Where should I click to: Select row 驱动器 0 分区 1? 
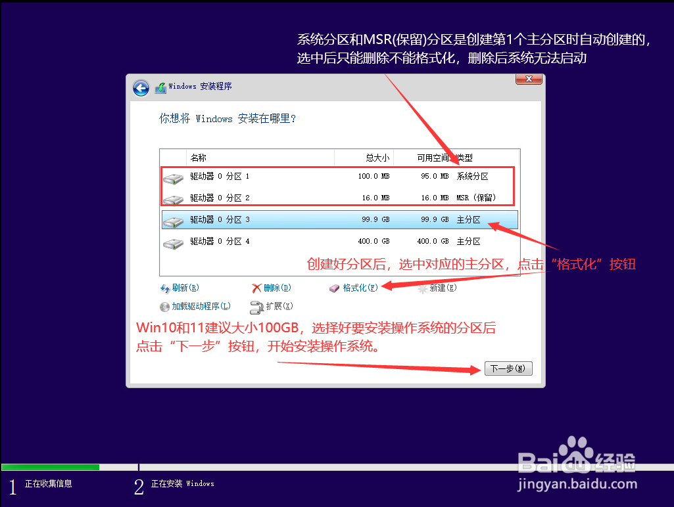click(x=339, y=177)
